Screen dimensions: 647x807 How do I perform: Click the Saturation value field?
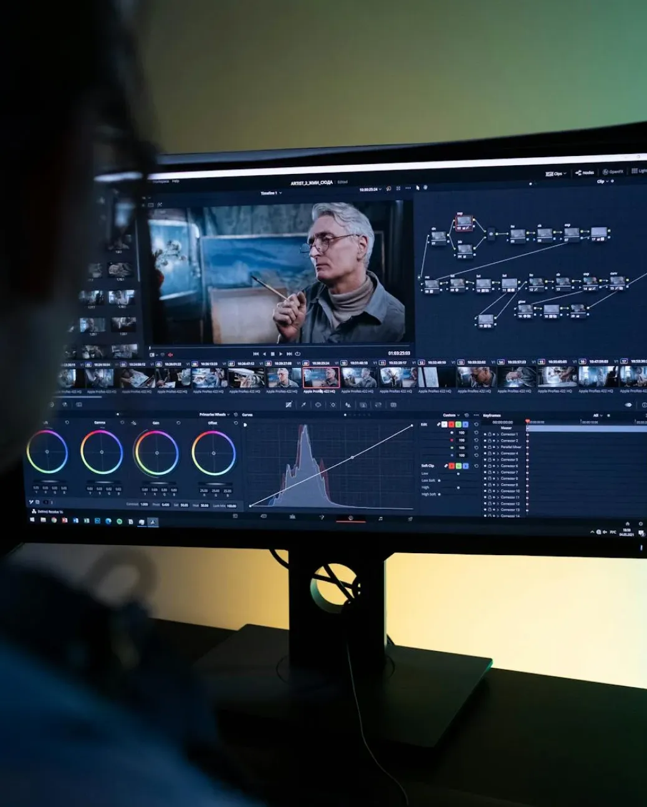tap(184, 505)
